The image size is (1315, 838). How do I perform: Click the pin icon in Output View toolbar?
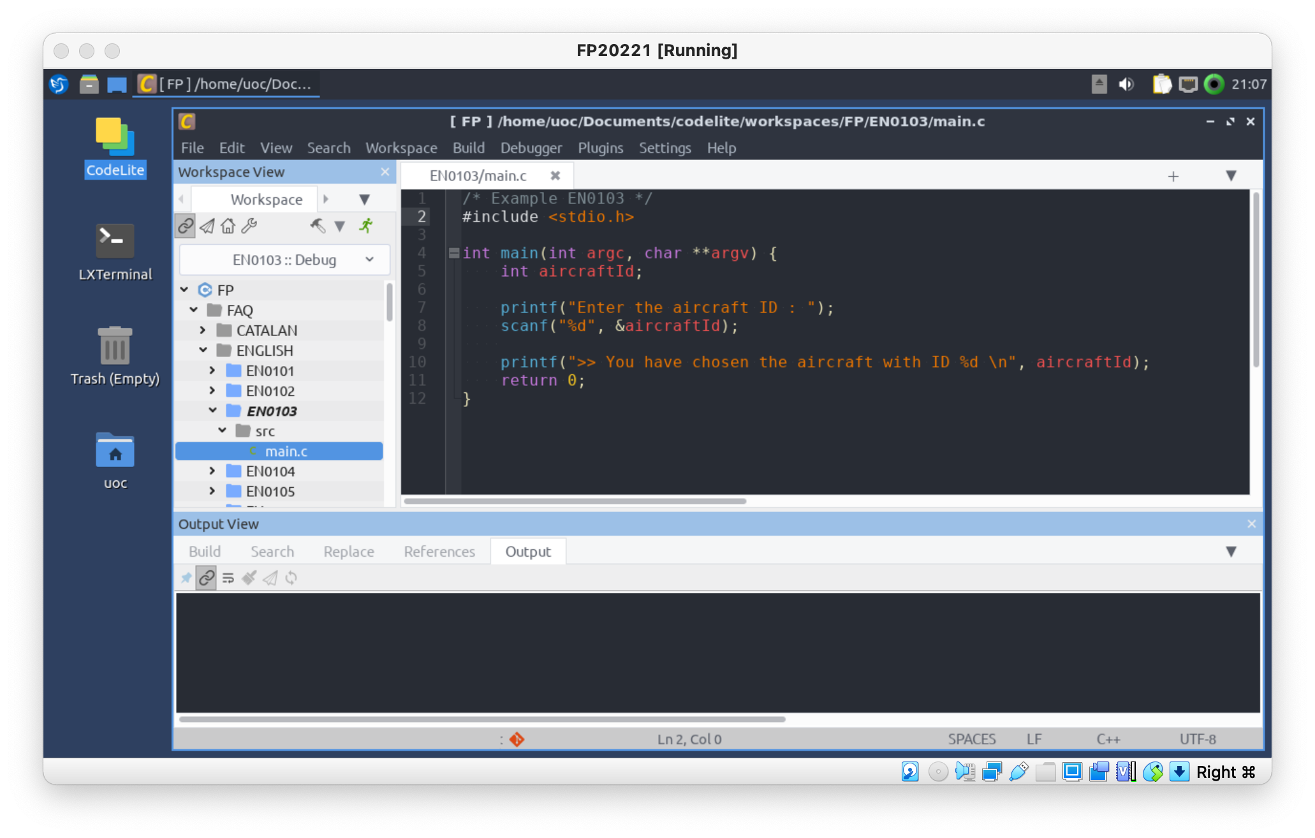(x=186, y=578)
